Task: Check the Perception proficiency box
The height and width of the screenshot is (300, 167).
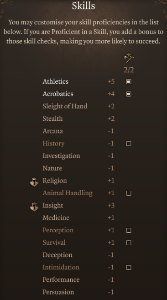Action: pos(129,230)
